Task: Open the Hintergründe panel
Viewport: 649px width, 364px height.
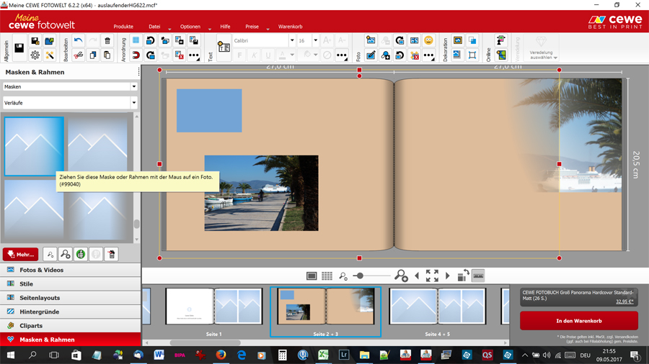Action: tap(40, 311)
